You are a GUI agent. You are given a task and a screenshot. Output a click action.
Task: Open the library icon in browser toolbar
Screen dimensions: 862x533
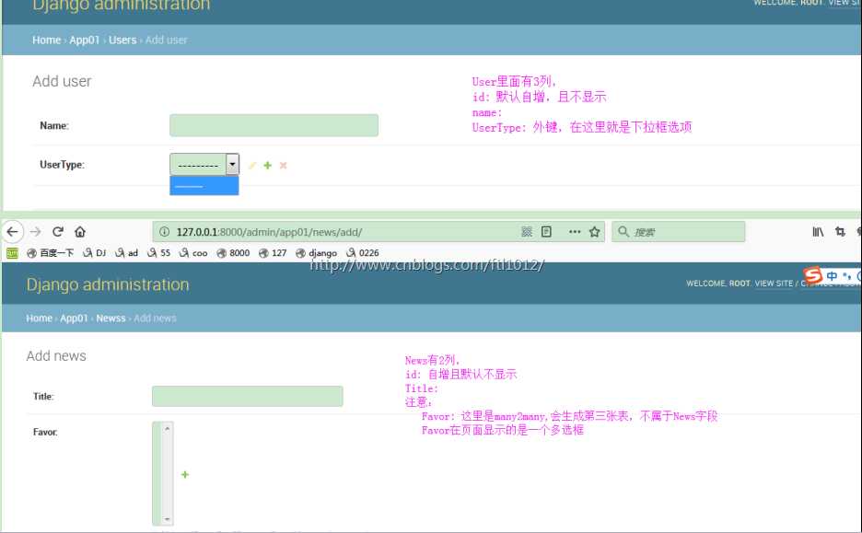coord(818,232)
